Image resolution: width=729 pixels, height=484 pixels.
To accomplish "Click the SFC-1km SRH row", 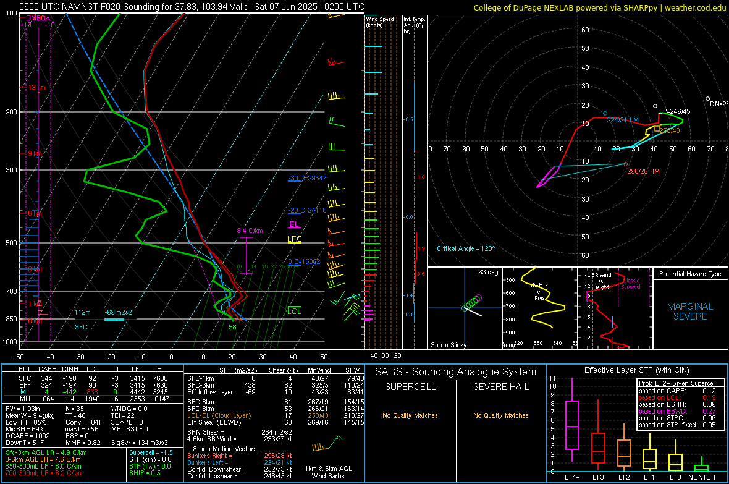I will pos(276,378).
